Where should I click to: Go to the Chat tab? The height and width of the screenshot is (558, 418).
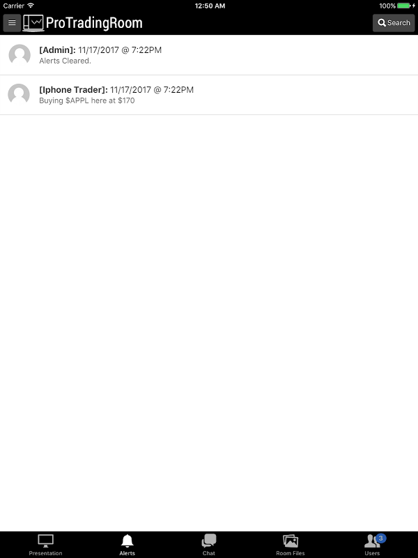208,545
